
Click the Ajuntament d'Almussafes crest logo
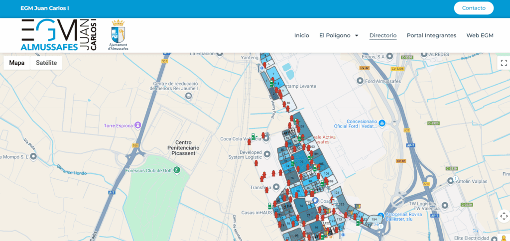coord(118,35)
